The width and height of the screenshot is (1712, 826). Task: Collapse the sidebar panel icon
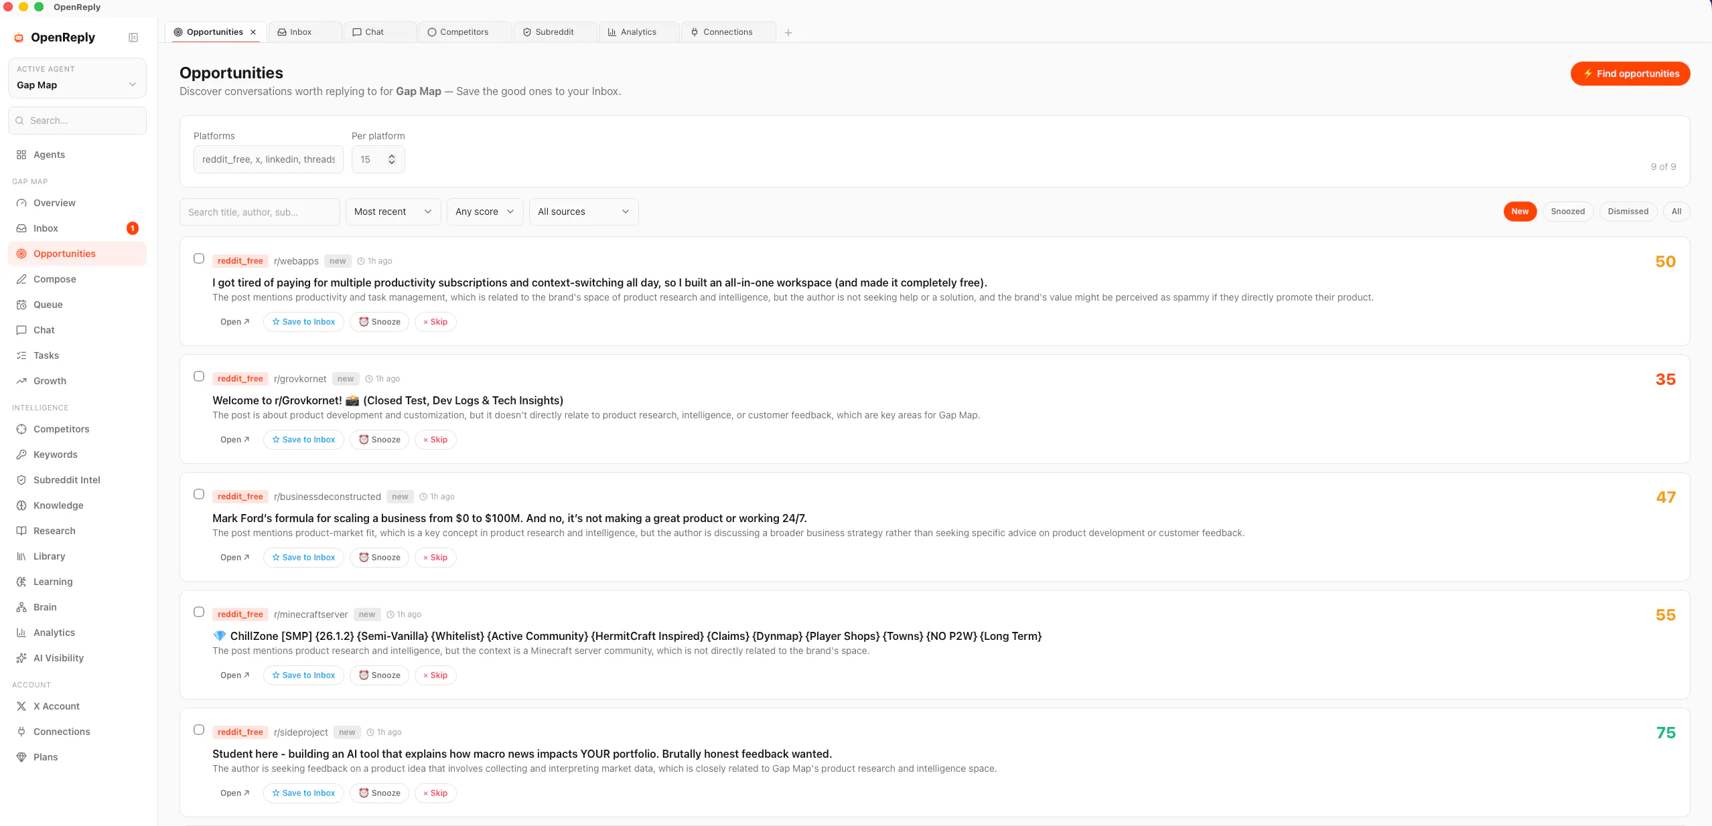click(133, 37)
